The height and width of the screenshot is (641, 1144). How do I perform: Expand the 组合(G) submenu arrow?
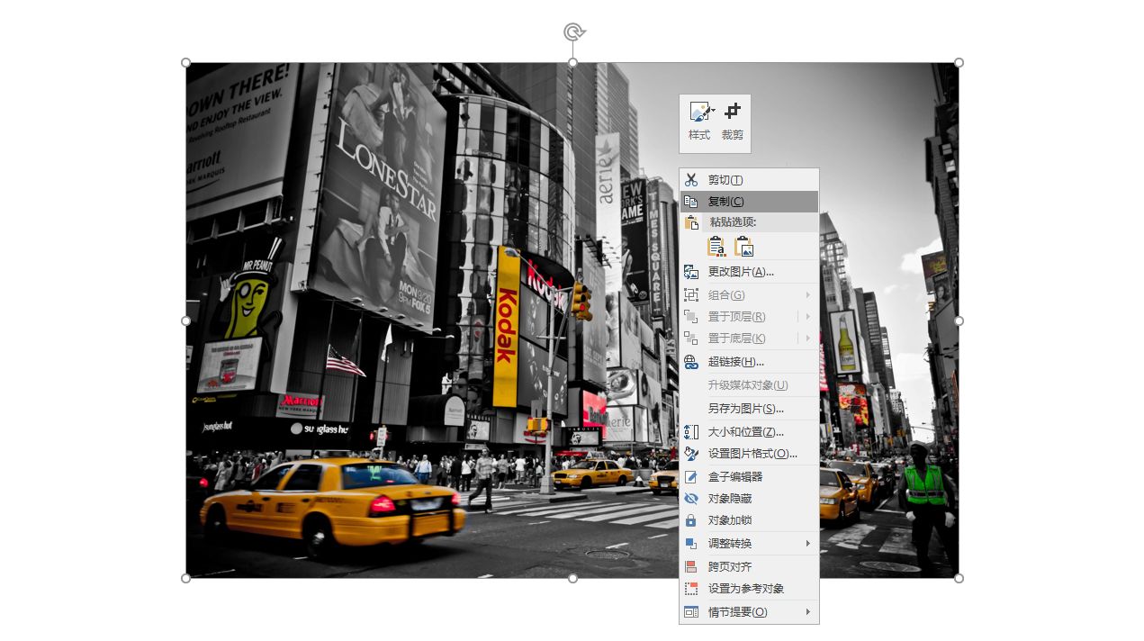click(807, 295)
